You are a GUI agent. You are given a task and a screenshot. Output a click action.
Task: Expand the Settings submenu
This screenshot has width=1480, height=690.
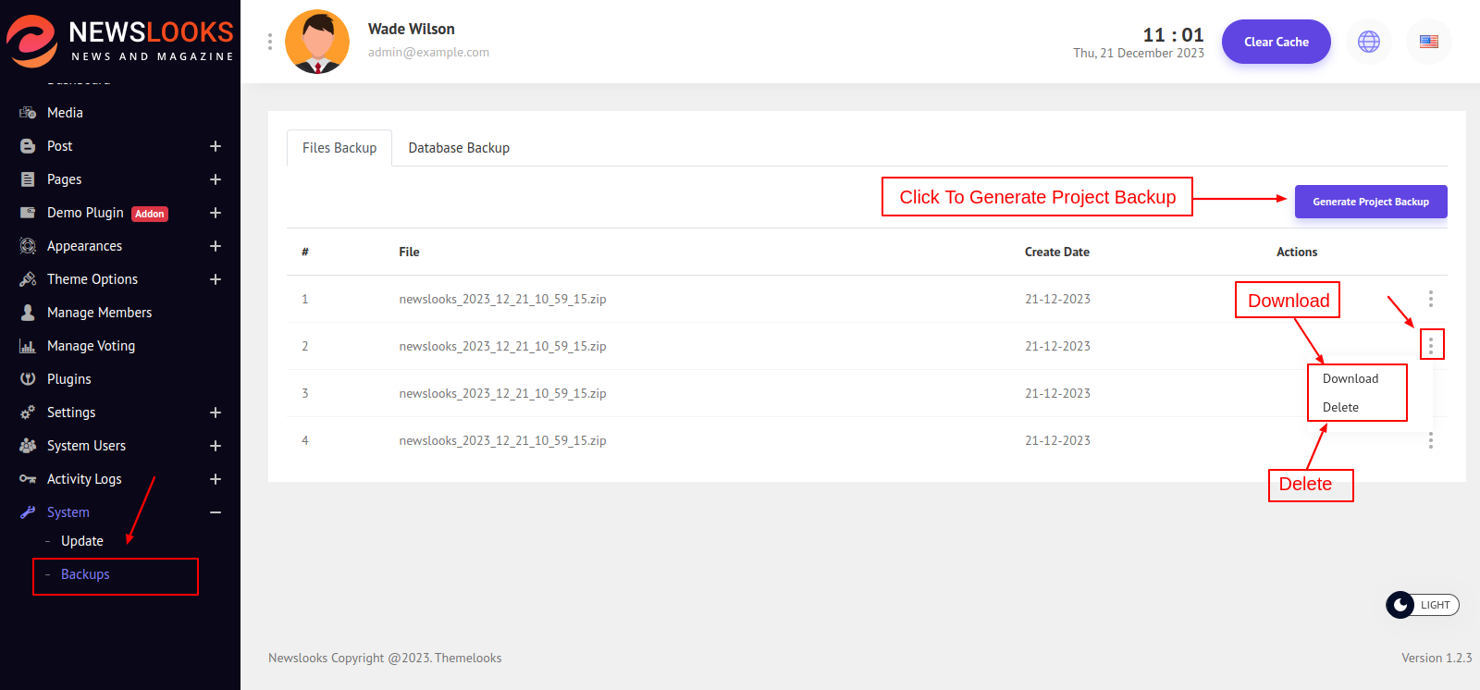[x=216, y=413]
